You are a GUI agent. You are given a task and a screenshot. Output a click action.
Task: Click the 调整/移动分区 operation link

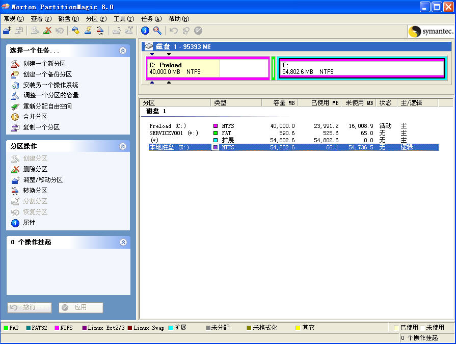click(43, 180)
